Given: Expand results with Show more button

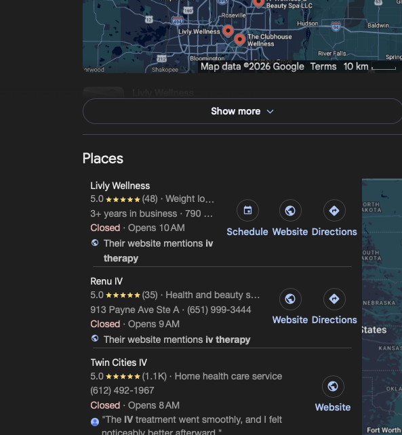Looking at the screenshot, I should pyautogui.click(x=242, y=111).
